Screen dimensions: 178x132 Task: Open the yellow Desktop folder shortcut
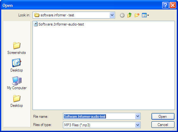pos(16,101)
